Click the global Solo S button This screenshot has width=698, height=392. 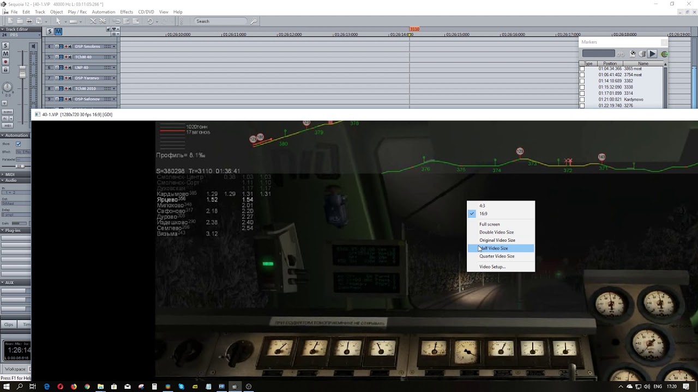click(x=50, y=32)
